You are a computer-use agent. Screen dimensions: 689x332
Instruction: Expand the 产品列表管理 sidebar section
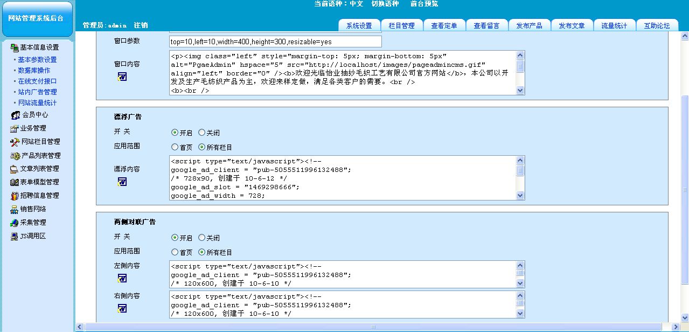[x=40, y=155]
